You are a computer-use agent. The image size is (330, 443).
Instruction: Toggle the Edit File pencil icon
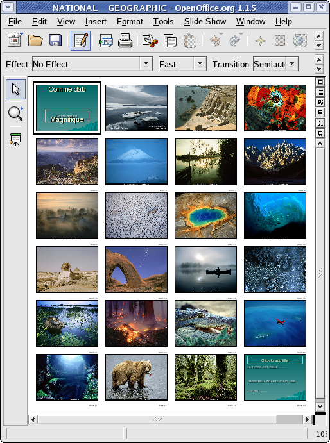80,40
